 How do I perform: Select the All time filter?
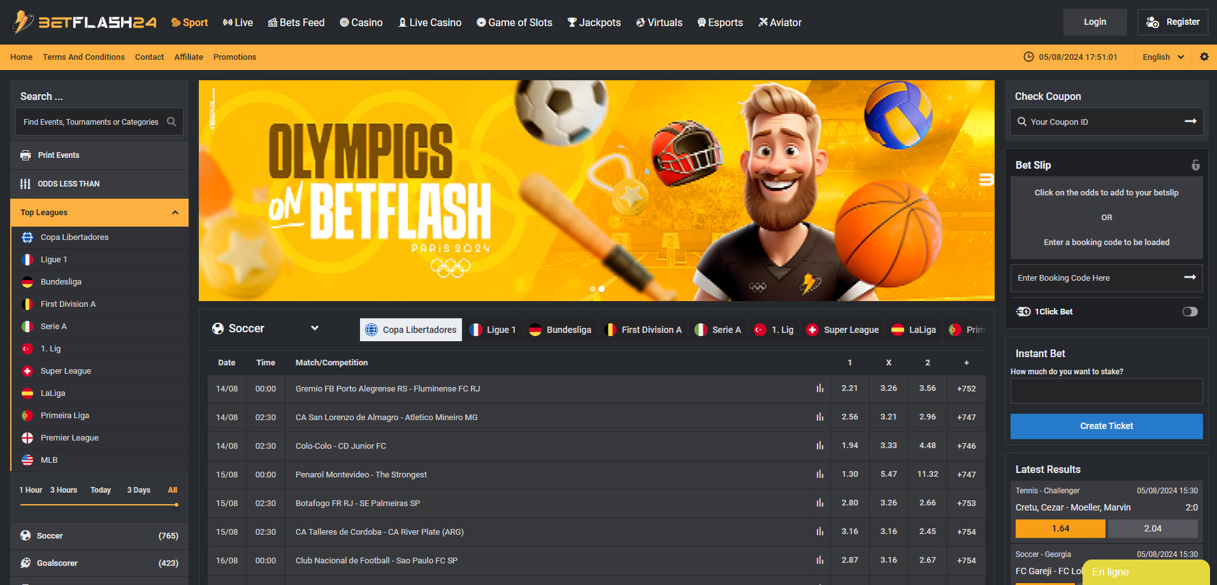(x=173, y=490)
